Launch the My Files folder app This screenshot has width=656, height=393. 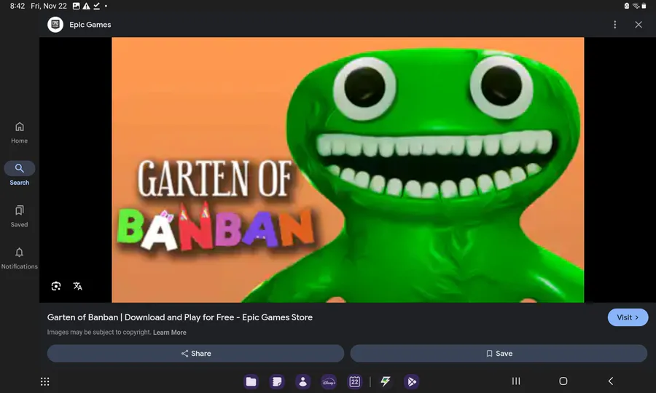(251, 381)
